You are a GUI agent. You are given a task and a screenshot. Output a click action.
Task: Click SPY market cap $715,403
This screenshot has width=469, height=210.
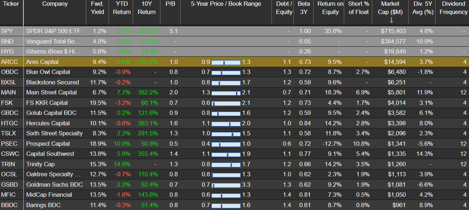(394, 31)
